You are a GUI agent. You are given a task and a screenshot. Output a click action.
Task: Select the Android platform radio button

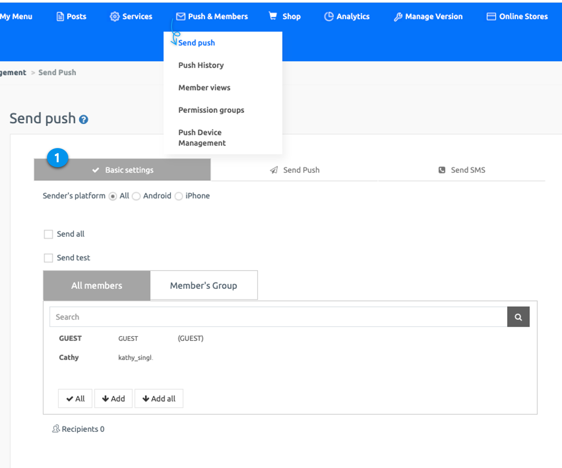click(x=136, y=196)
